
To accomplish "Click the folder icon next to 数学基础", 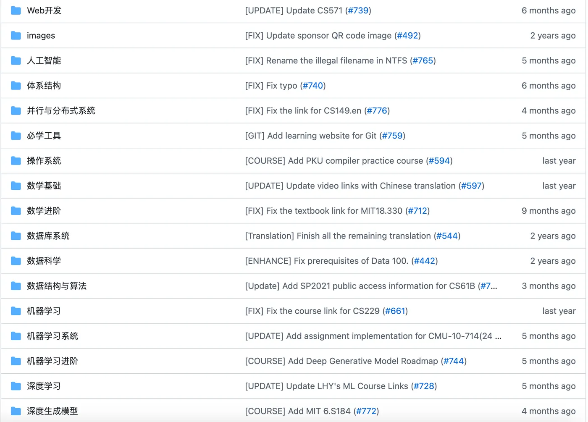I will point(16,186).
